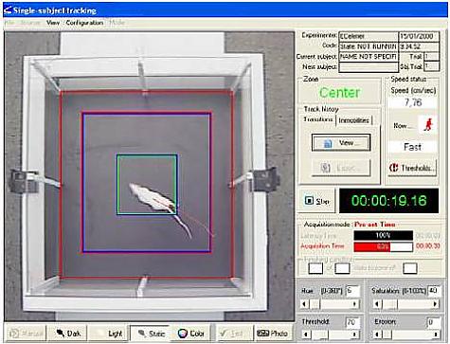Viewport: 450px width, 344px height.
Task: Click the running figure speed icon
Action: click(x=427, y=124)
